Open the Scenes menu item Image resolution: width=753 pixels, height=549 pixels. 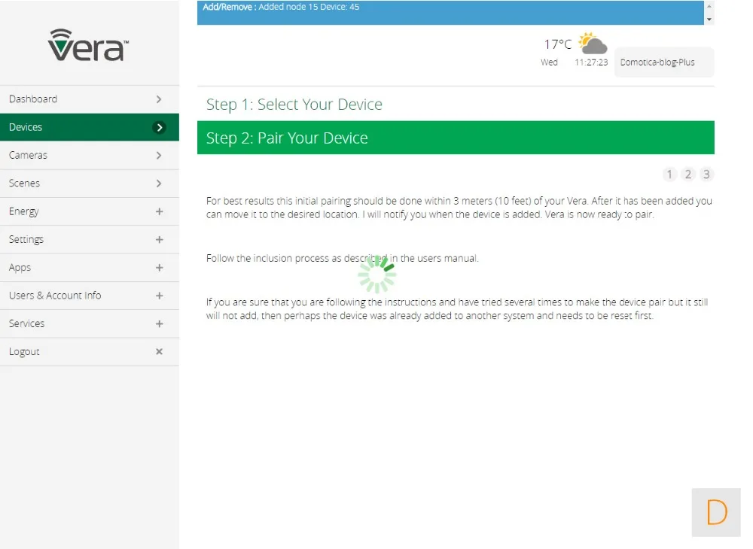click(90, 184)
